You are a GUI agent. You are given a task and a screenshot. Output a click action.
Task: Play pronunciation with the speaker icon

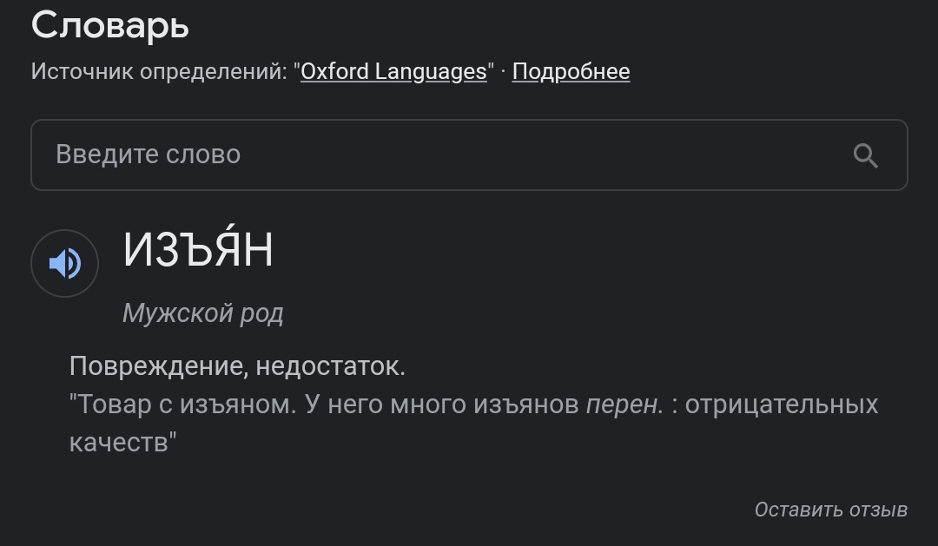pos(64,263)
